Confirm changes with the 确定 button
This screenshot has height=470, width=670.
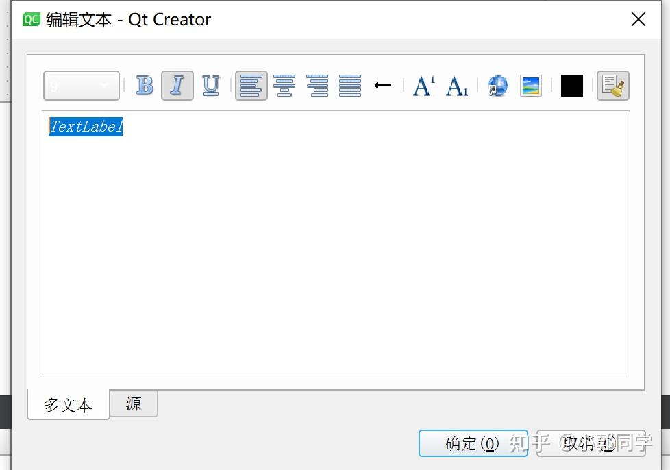click(473, 443)
